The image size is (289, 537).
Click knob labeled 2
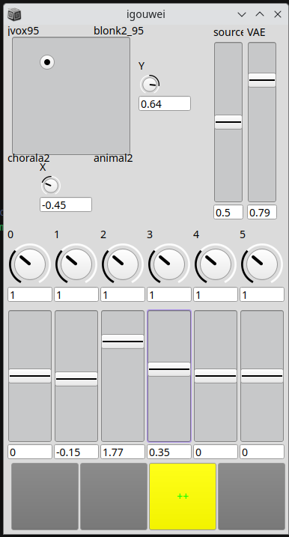pos(123,264)
